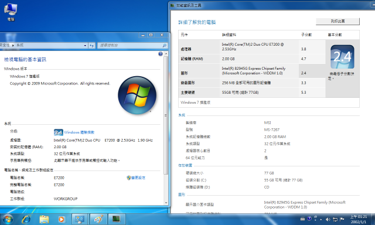
Task: Expand breadcrumb arrow before 系統
Action: [13, 45]
